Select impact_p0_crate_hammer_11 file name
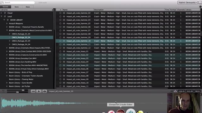Screen dimensions: 202x113 pyautogui.click(x=79, y=44)
